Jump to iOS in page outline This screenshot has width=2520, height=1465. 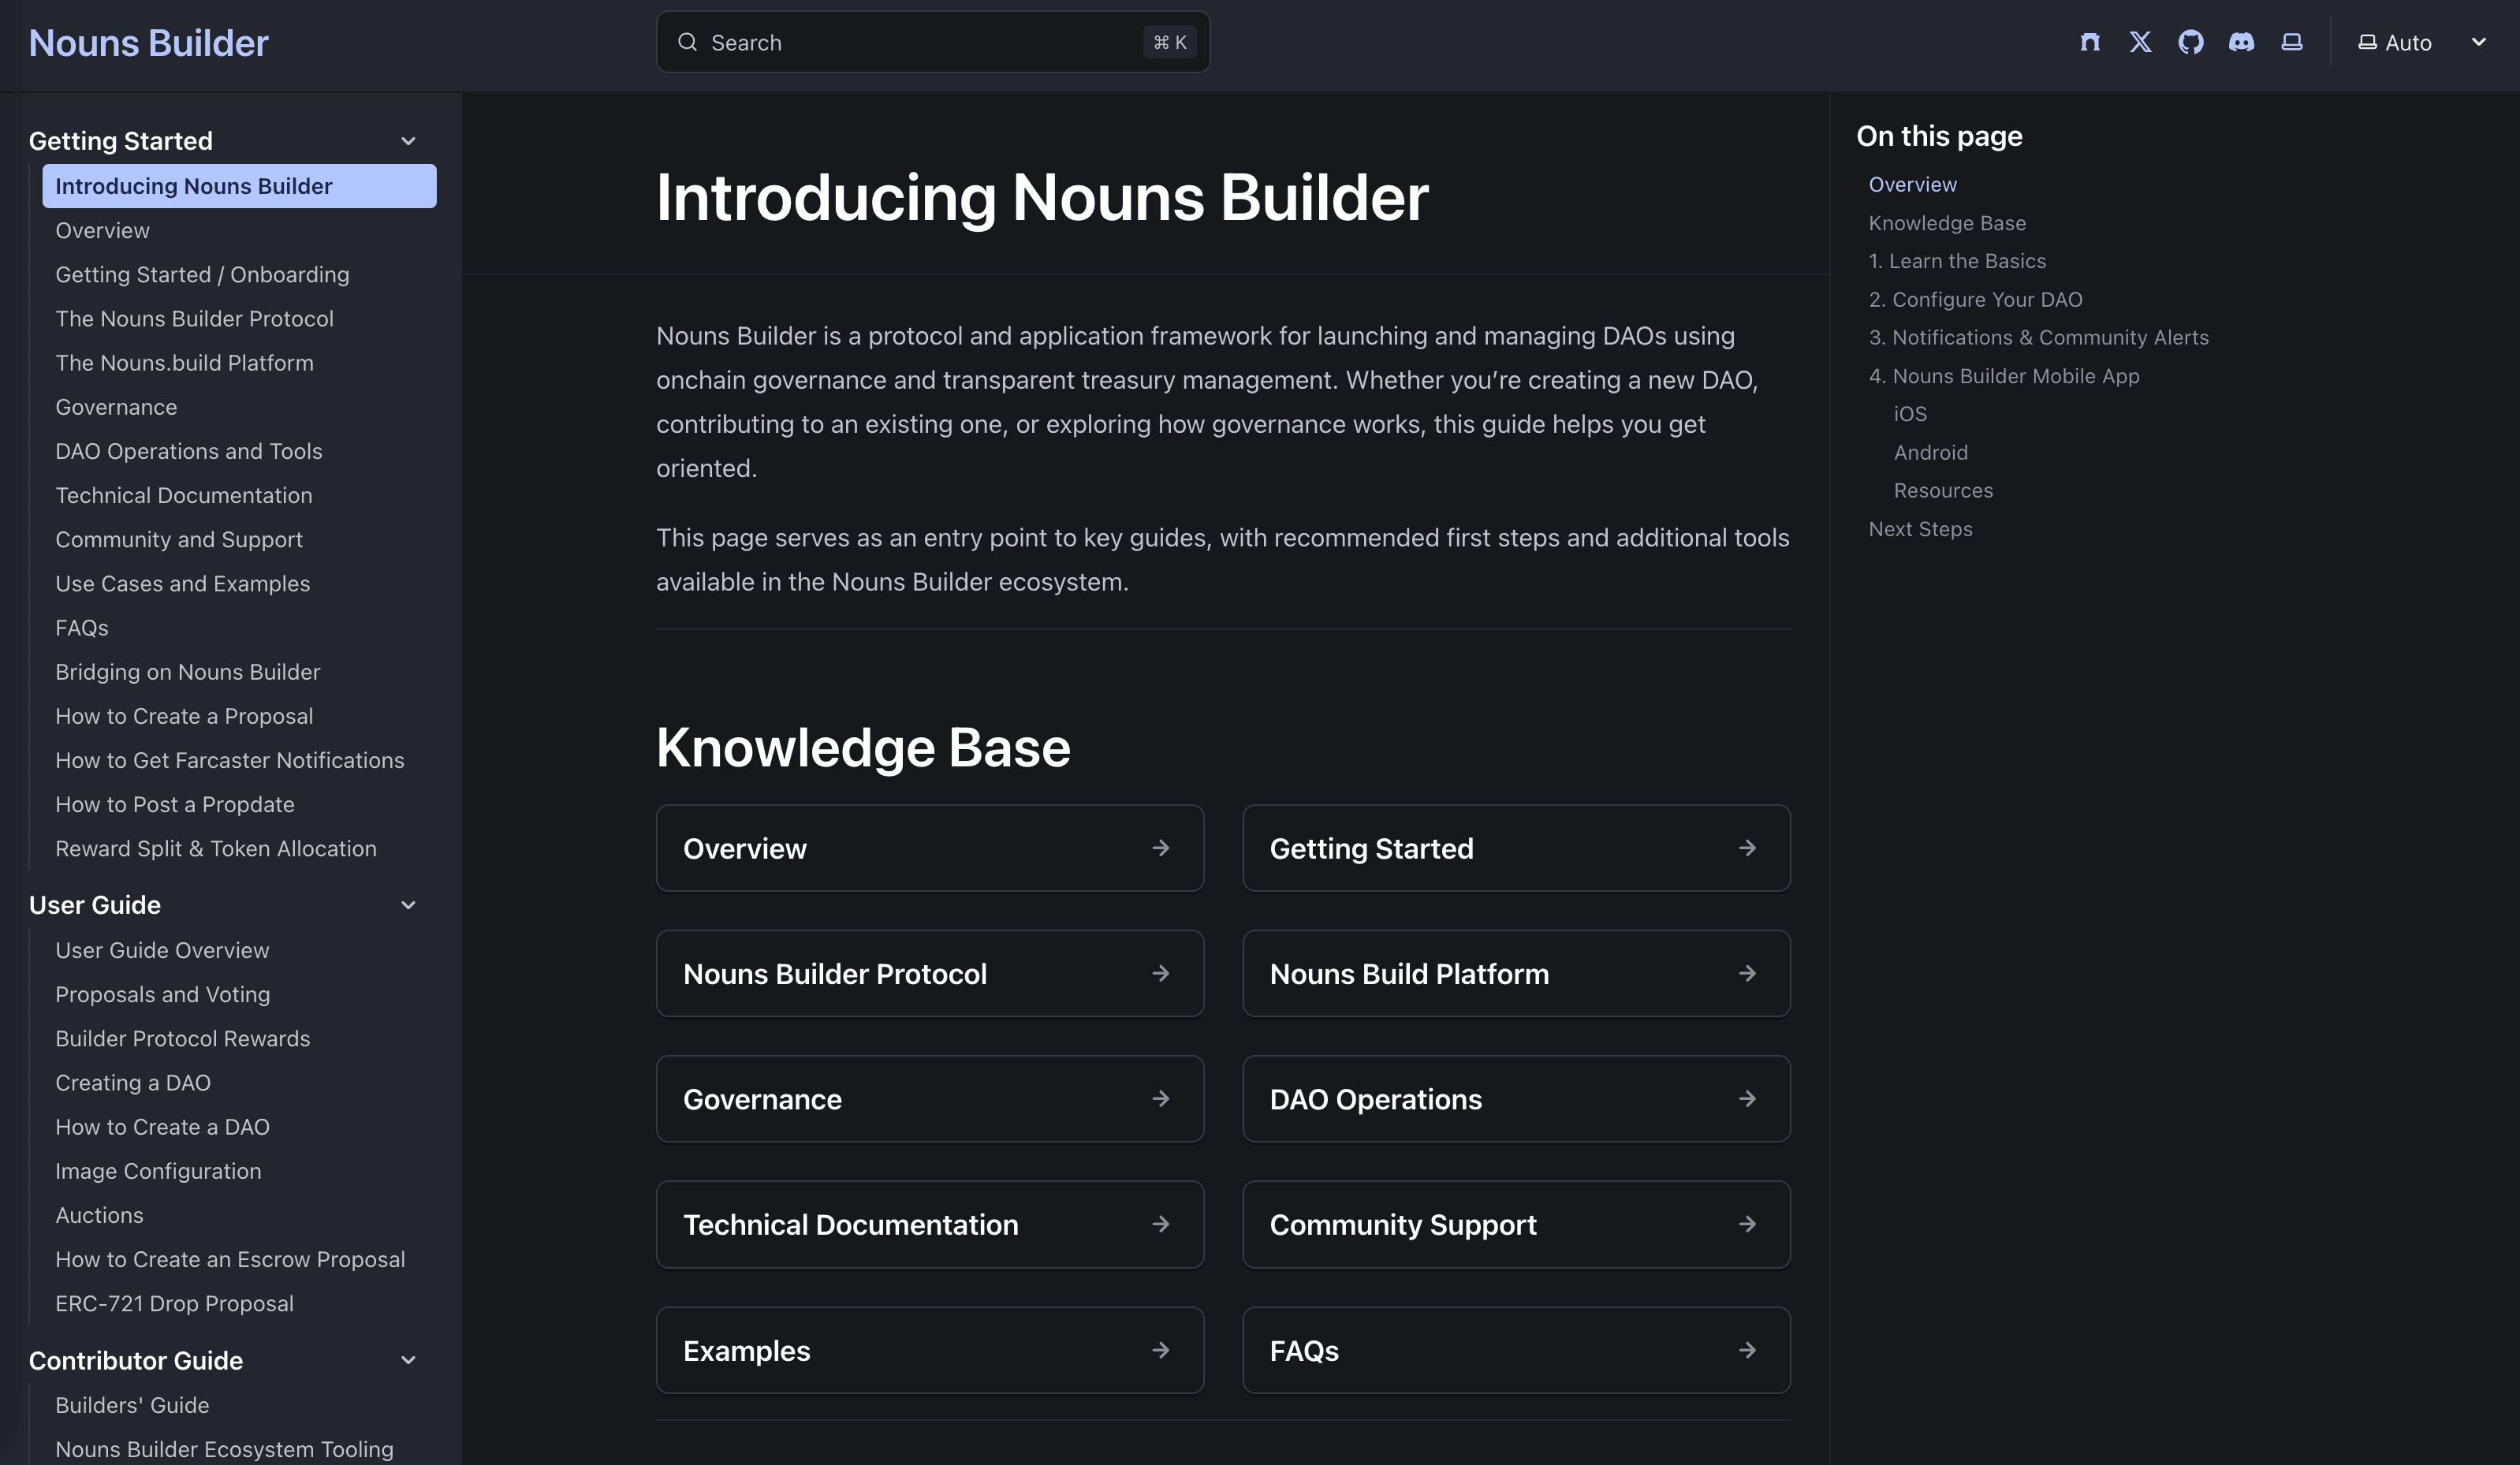pyautogui.click(x=1909, y=414)
